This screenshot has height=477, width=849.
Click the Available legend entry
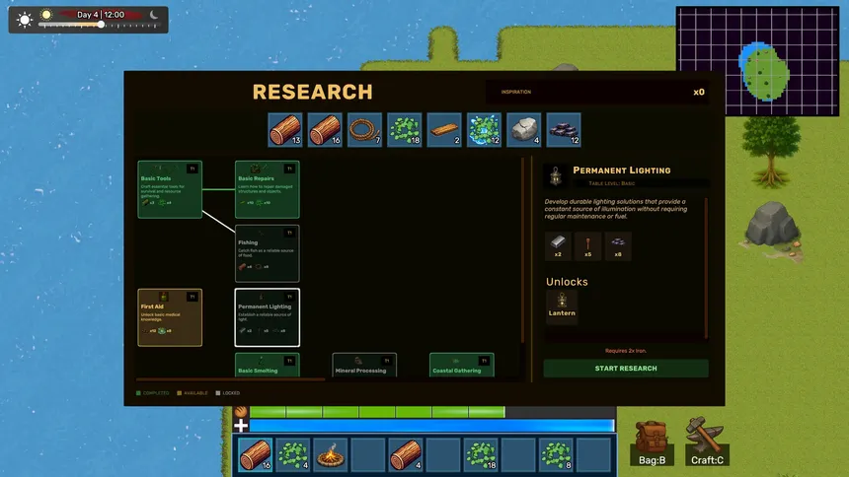click(193, 393)
